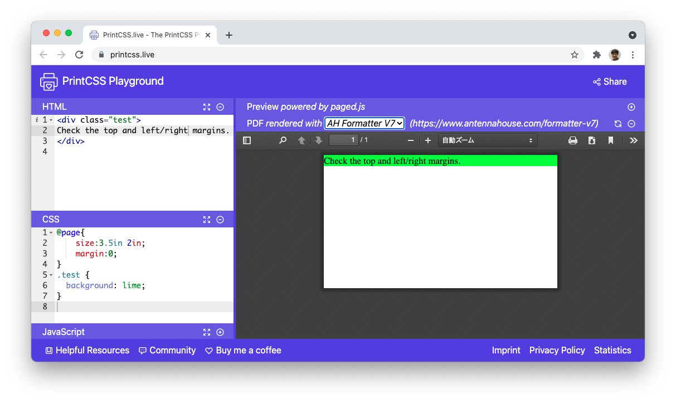Expand the JavaScript panel
Image resolution: width=676 pixels, height=403 pixels.
(x=220, y=332)
